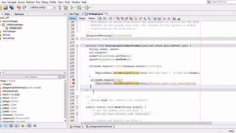
Task: Click the Comment lines icon
Action: 174,18
